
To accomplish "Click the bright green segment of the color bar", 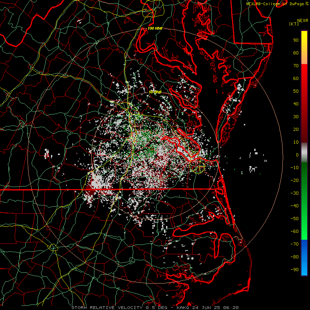I will pos(304,201).
